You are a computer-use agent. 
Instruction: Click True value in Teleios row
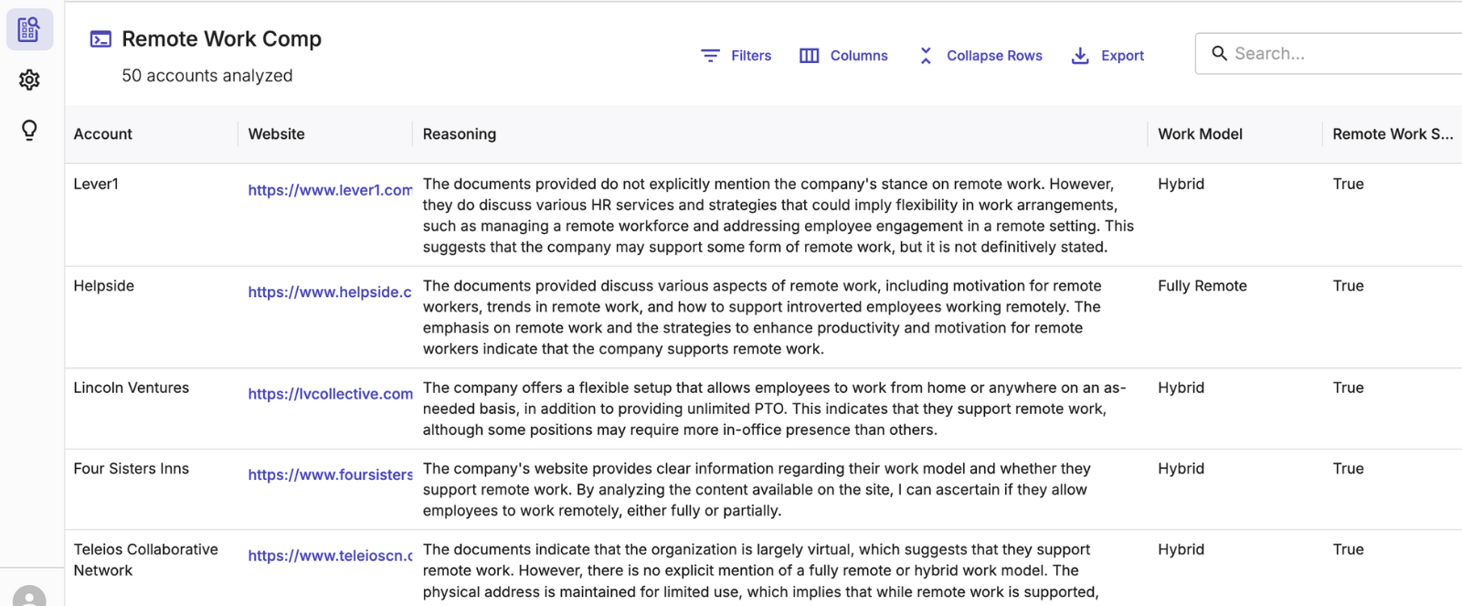click(x=1348, y=549)
